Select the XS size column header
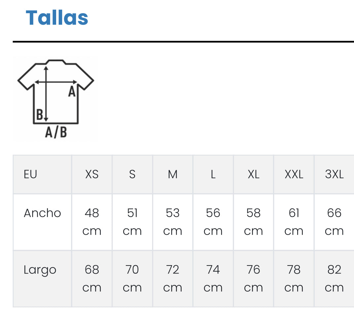 pos(92,174)
